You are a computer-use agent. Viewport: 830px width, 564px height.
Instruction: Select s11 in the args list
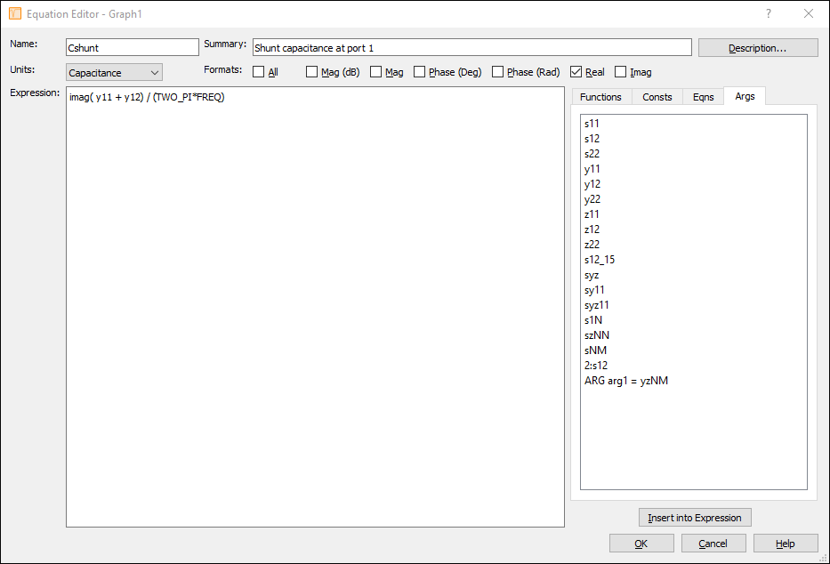pos(592,124)
